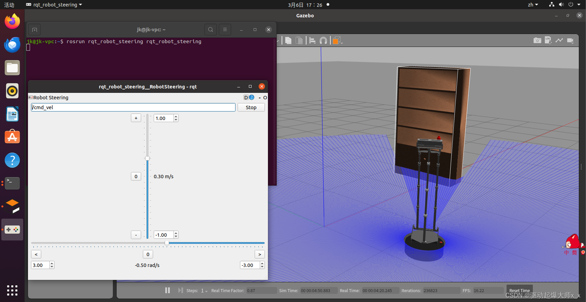This screenshot has height=302, width=586.
Task: Click the -3.00 min angular spinbox
Action: [252, 265]
